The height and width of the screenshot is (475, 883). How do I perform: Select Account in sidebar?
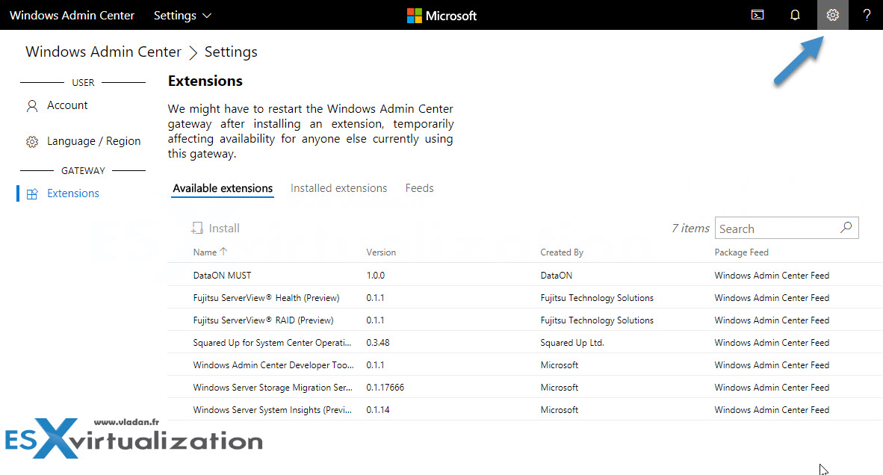click(x=67, y=105)
